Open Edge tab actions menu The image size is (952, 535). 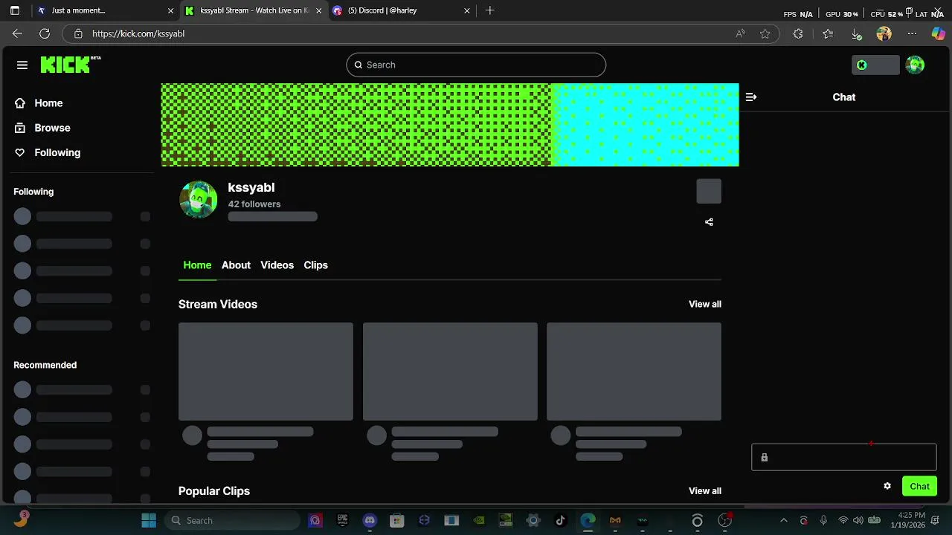click(14, 10)
